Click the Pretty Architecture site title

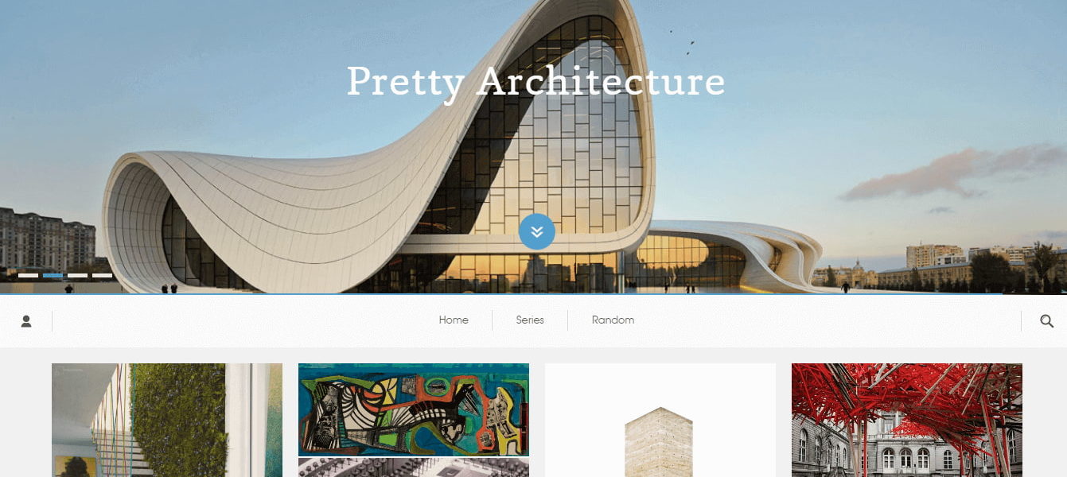[x=535, y=81]
